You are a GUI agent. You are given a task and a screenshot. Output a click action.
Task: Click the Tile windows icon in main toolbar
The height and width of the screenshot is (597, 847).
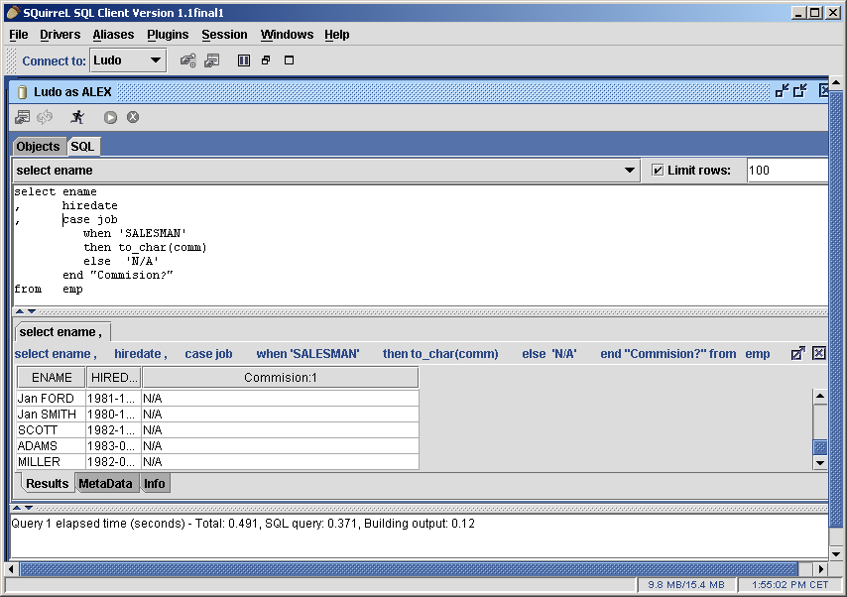point(244,60)
